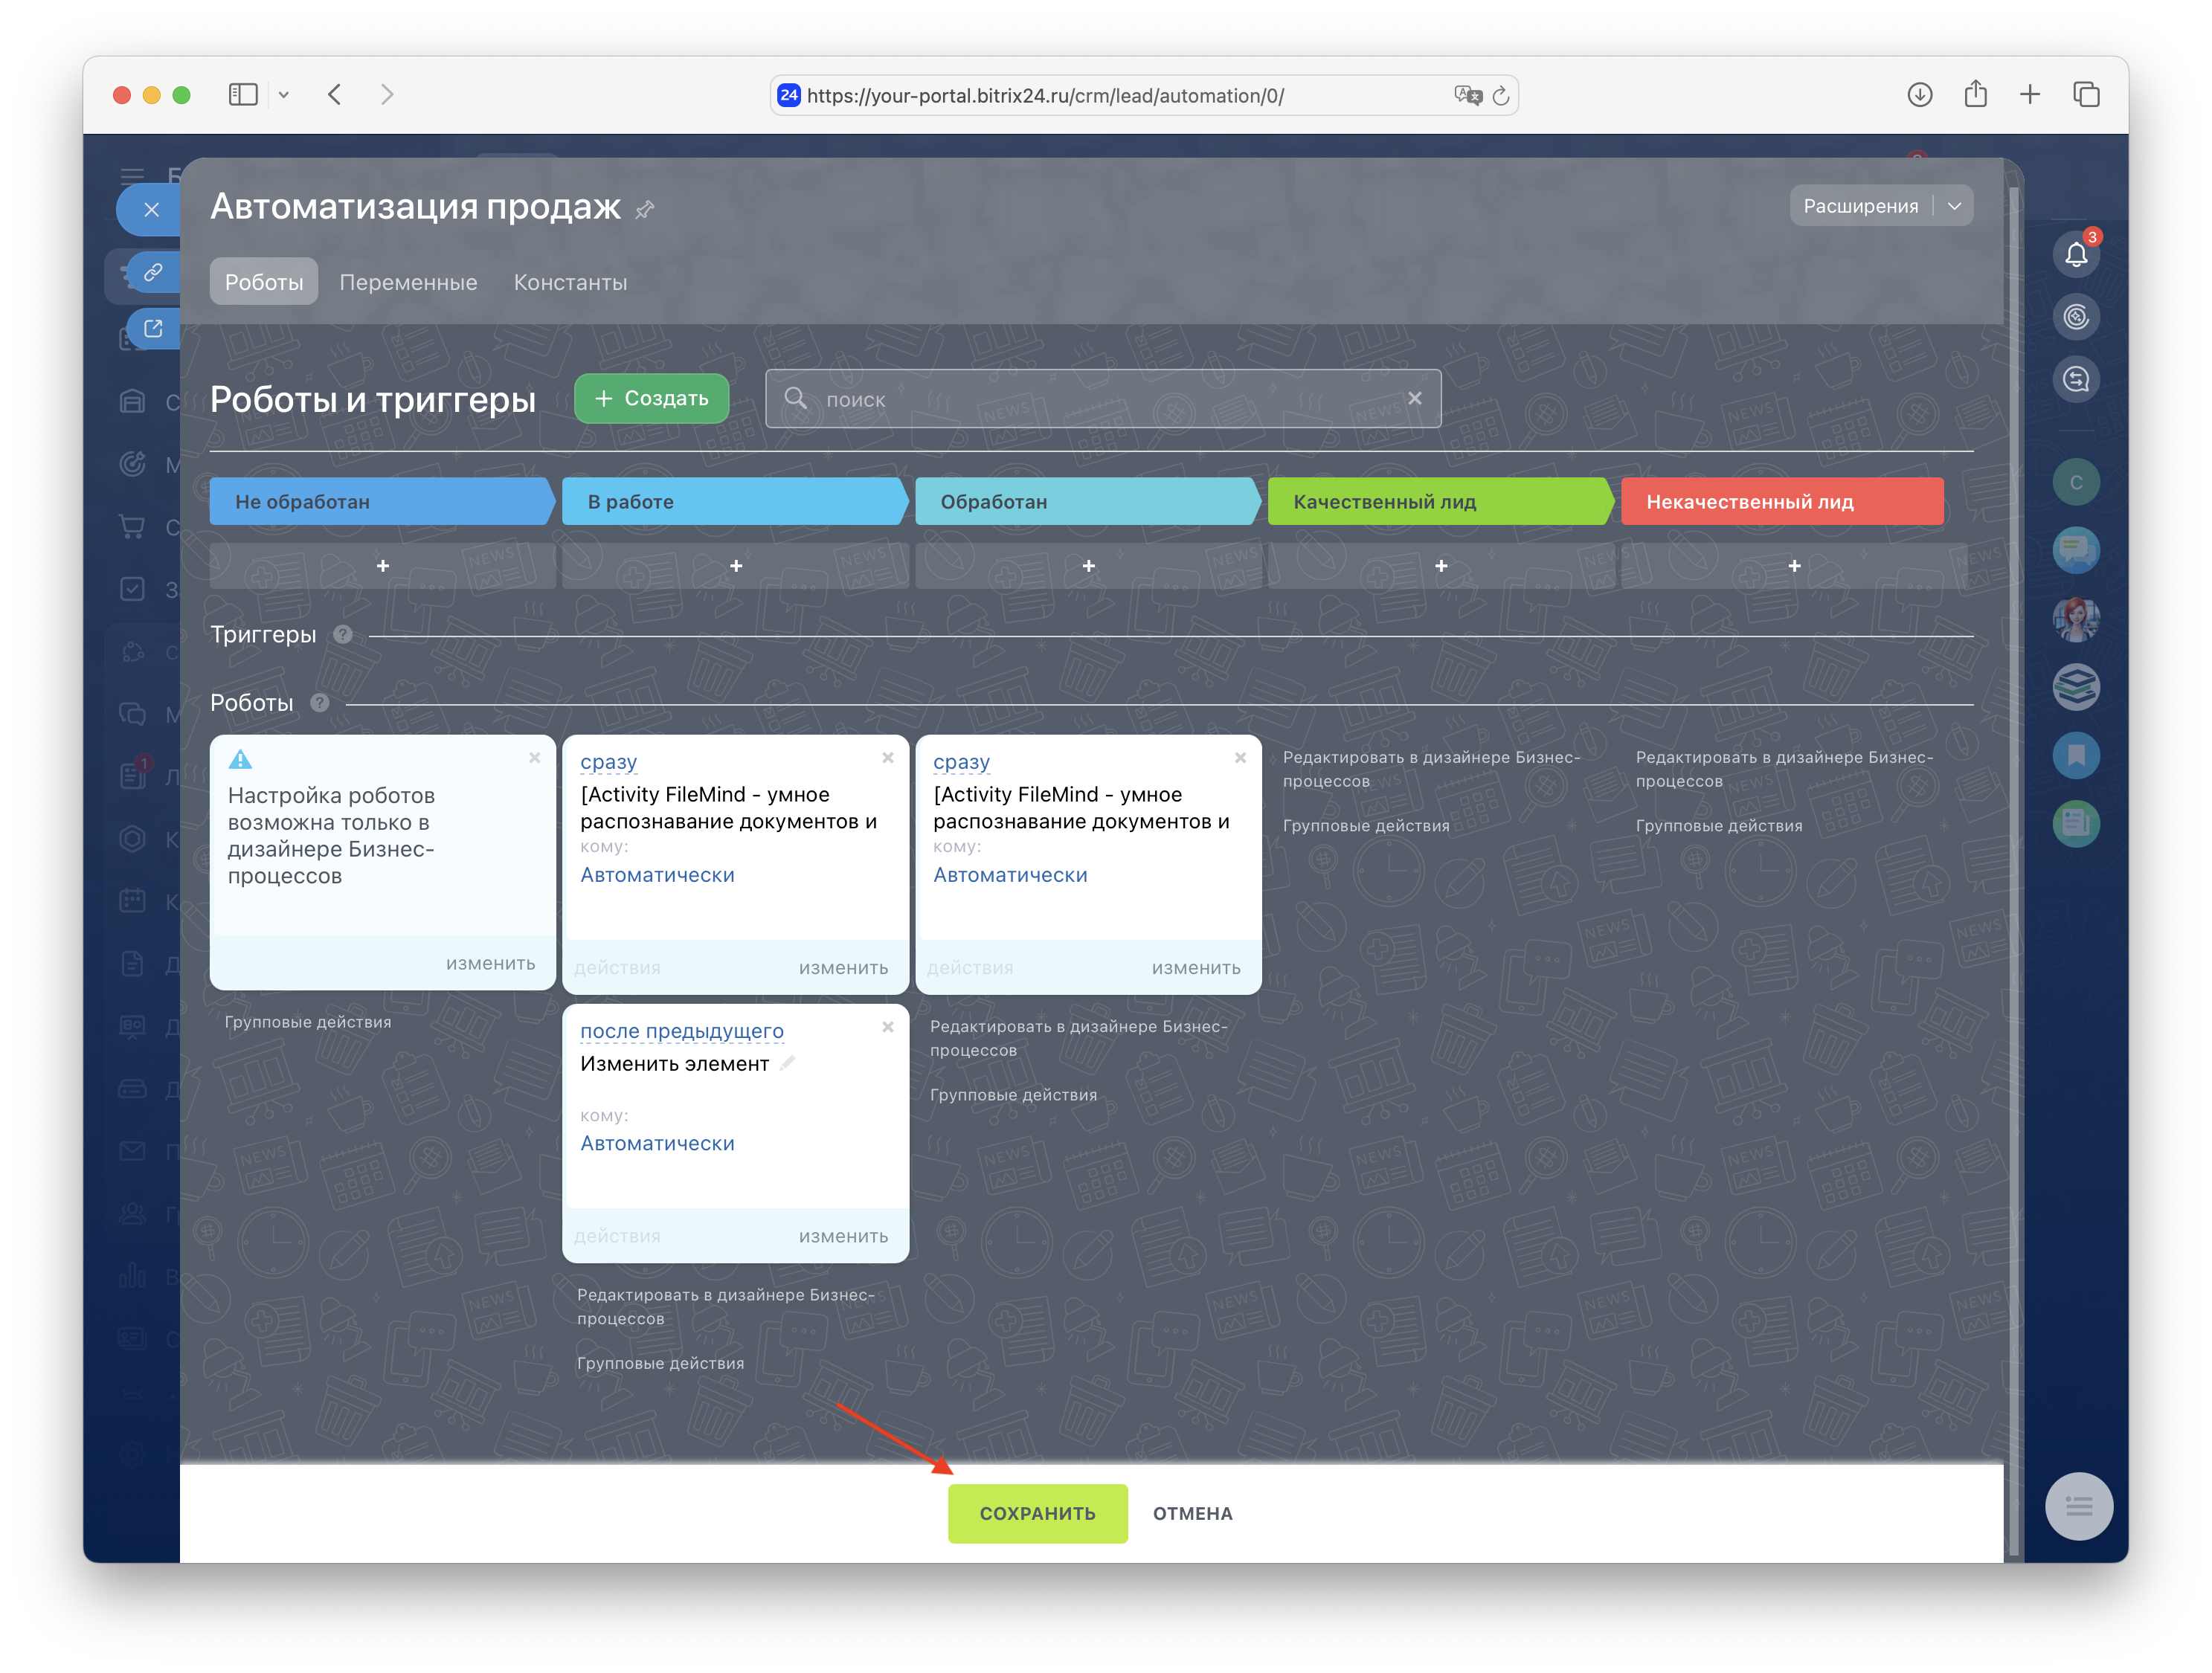Click the open in new window icon
Image resolution: width=2212 pixels, height=1673 pixels.
click(153, 328)
